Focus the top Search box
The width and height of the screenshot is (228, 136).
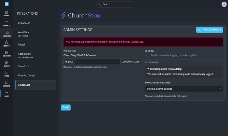tap(115, 4)
